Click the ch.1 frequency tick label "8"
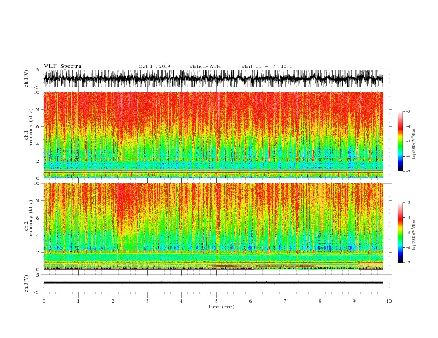Screen dimensions: 438x338 (x=38, y=109)
